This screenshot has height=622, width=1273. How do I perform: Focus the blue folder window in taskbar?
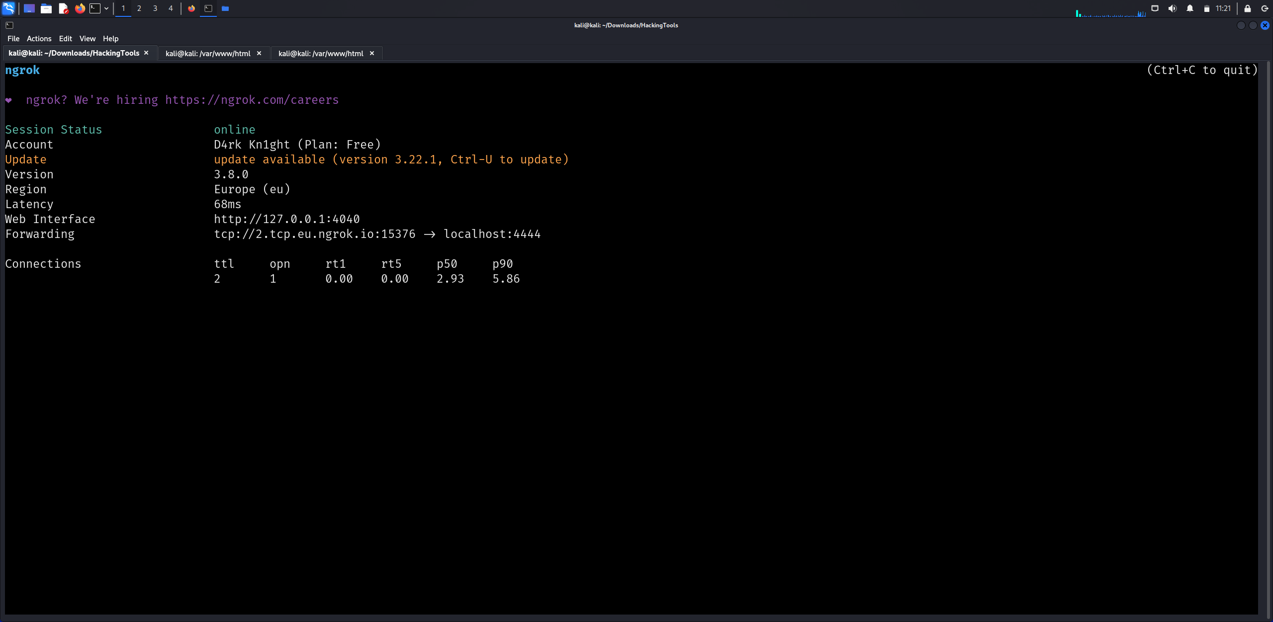tap(225, 8)
